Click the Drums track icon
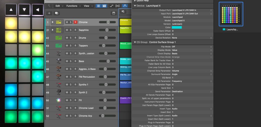 click(58, 38)
